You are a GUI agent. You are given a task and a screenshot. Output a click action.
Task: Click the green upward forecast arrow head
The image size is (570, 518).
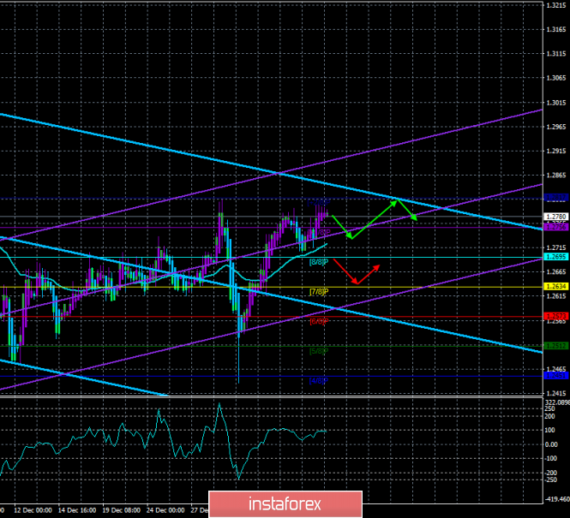395,203
